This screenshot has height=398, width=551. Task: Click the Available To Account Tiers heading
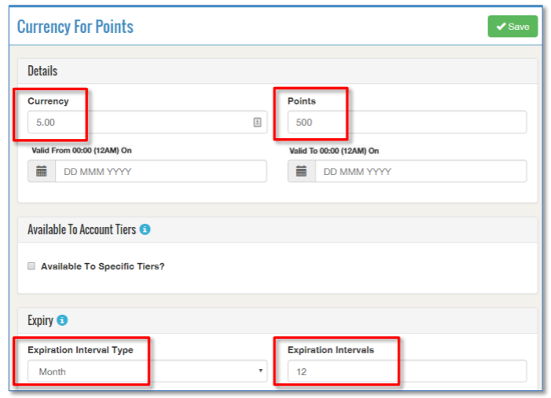tap(82, 230)
